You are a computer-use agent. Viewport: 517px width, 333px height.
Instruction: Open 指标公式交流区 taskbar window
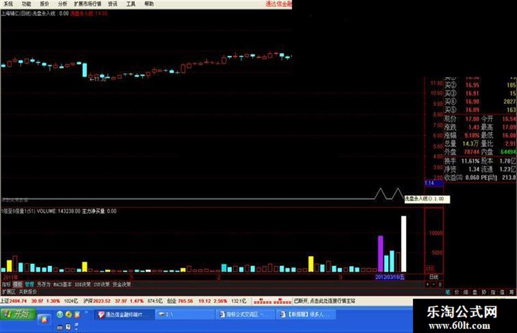[245, 314]
